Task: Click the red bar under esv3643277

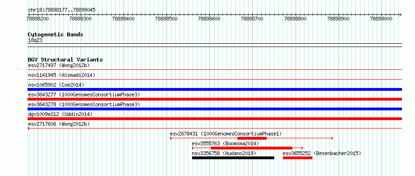Action: (x=214, y=99)
